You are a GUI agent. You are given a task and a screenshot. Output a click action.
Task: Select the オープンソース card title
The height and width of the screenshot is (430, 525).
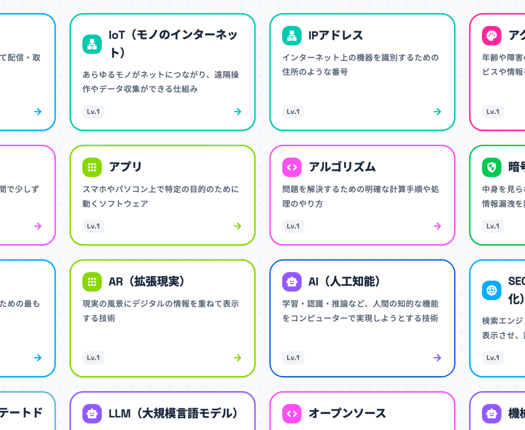click(347, 413)
